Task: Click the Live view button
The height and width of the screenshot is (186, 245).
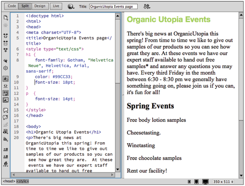Action: click(56, 6)
